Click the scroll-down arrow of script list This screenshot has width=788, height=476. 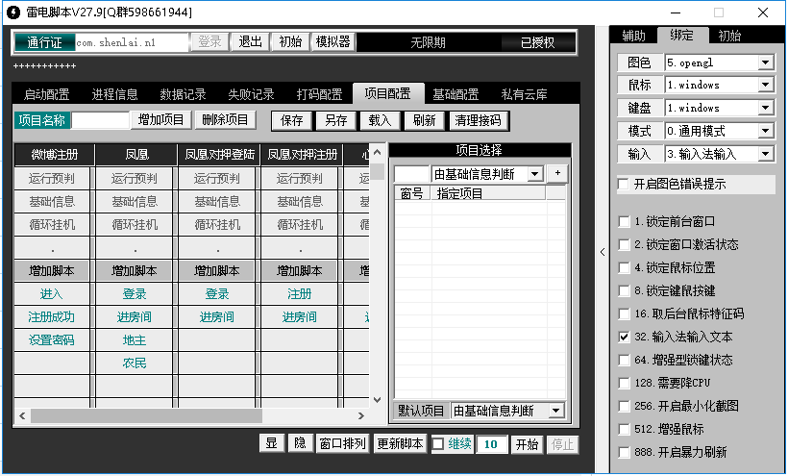[x=378, y=400]
